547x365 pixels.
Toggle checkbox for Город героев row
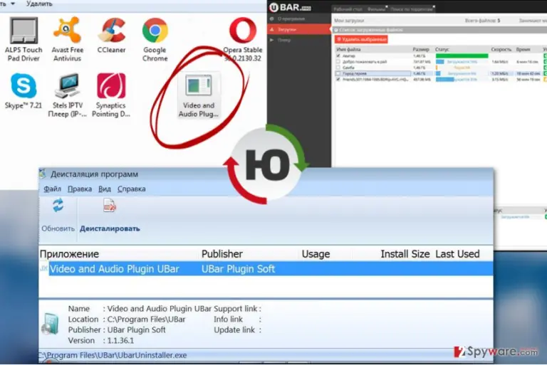[338, 73]
